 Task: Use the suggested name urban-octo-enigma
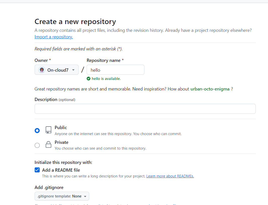tap(210, 89)
